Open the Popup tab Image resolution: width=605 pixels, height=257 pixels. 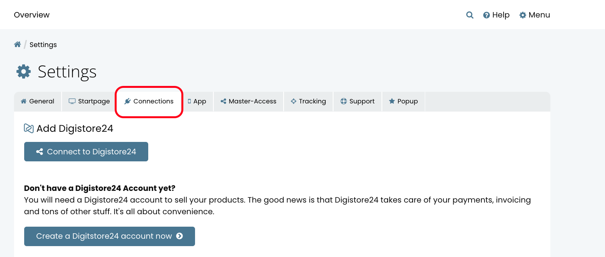403,101
